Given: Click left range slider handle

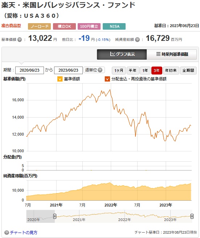Looking at the screenshot, I should 55,216.
